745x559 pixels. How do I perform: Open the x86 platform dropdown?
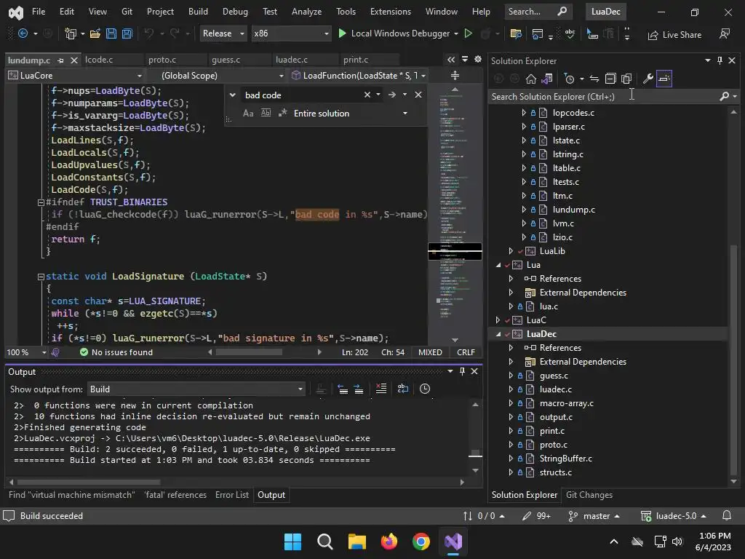click(291, 33)
